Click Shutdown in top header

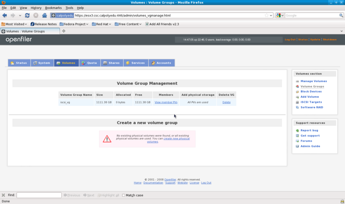[x=329, y=39]
